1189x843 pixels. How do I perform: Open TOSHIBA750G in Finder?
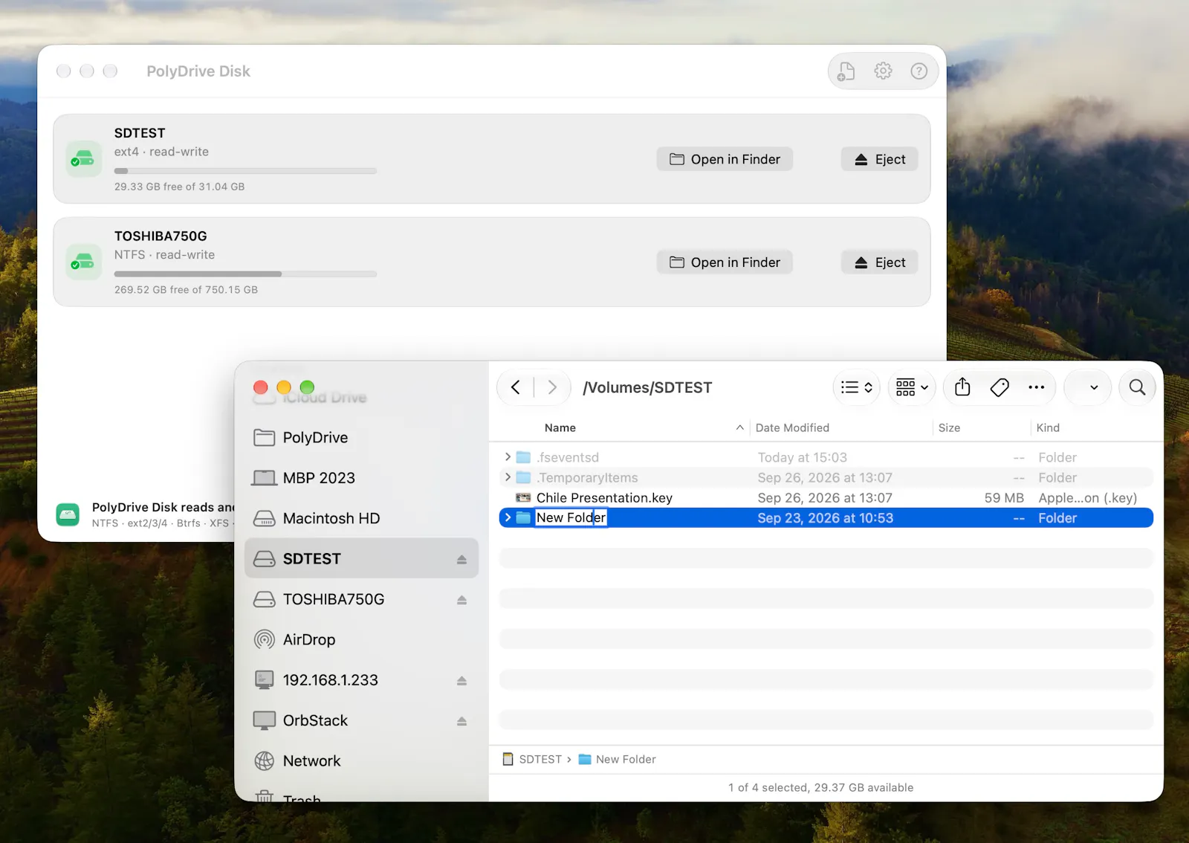pos(725,262)
